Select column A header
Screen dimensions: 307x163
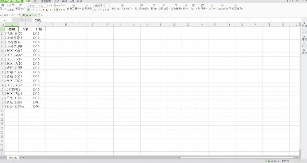[x=12, y=25]
